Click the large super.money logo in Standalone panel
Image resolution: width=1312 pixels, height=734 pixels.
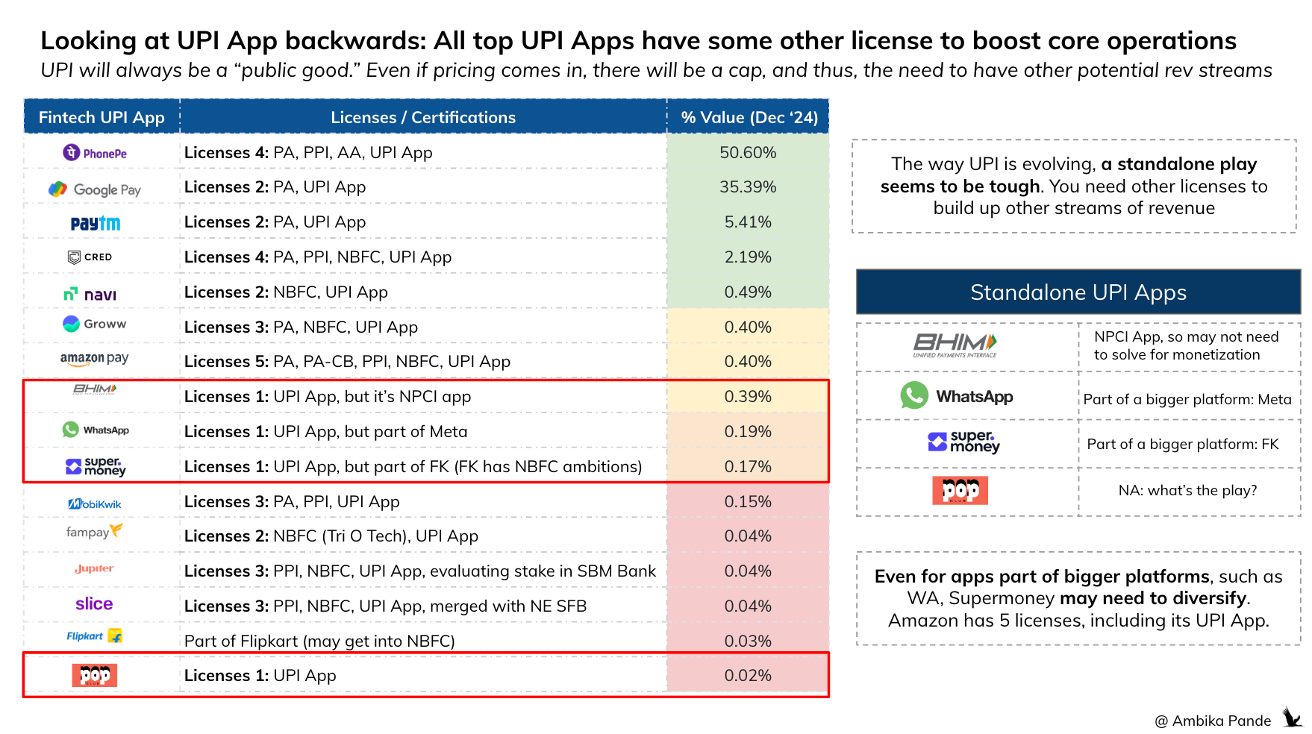pos(964,442)
